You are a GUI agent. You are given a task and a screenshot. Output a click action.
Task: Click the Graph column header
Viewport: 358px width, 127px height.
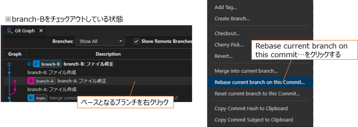coord(15,54)
